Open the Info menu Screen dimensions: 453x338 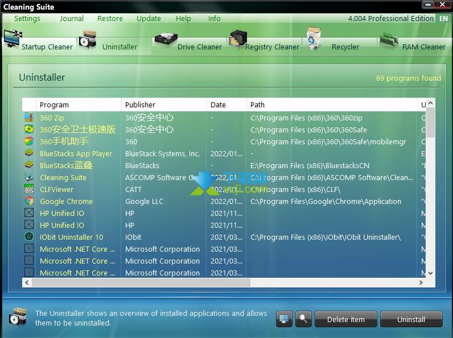click(215, 18)
